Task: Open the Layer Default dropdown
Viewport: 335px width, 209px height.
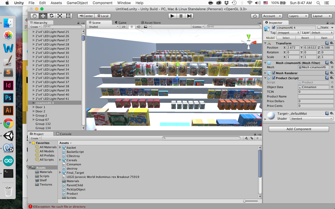Action: coord(322,33)
